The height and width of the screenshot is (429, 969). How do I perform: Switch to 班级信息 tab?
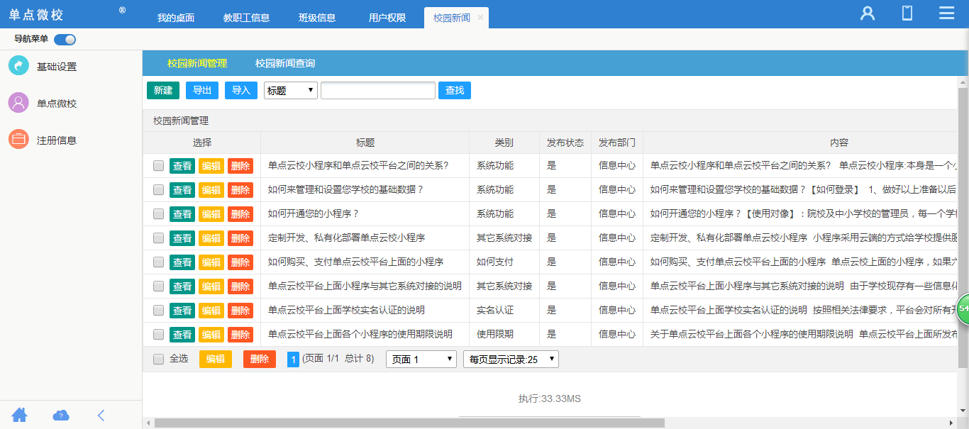coord(317,18)
